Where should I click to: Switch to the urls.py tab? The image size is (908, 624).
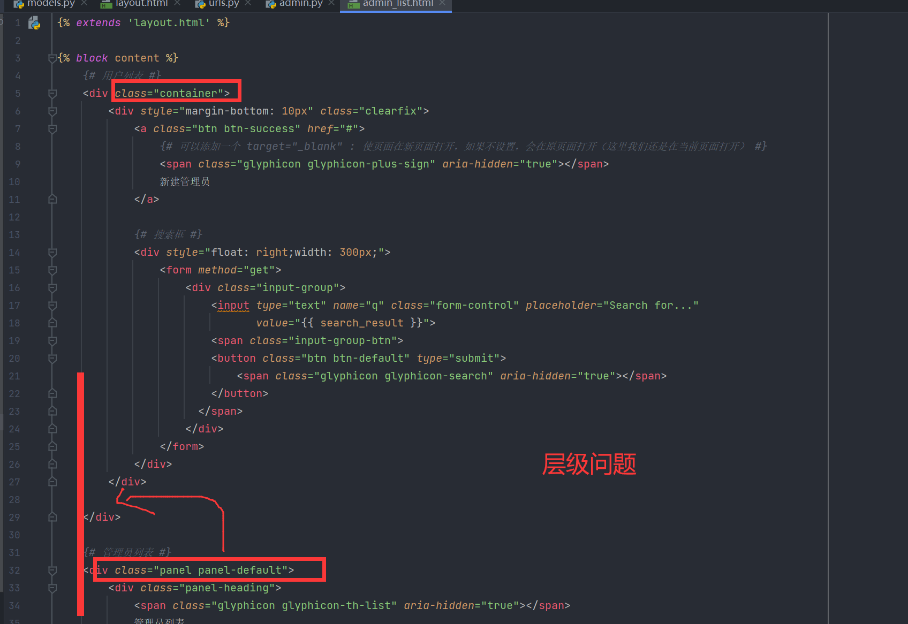[x=224, y=4]
